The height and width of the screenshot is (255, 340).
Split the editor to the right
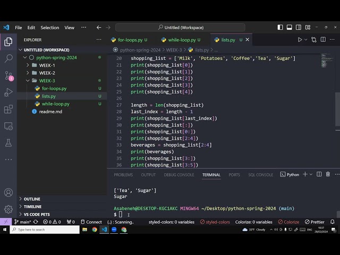323,39
